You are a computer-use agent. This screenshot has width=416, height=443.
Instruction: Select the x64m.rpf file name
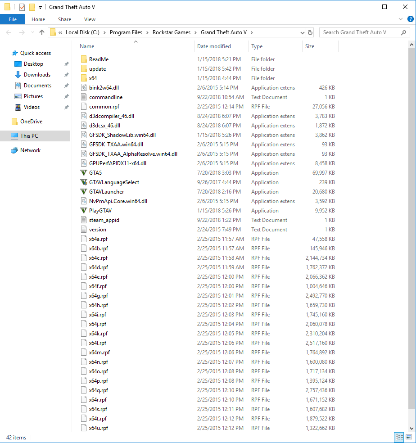99,353
